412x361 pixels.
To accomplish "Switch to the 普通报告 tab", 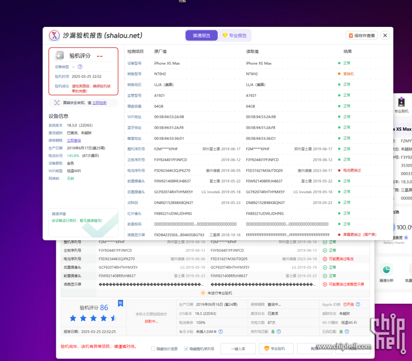I will pos(201,35).
